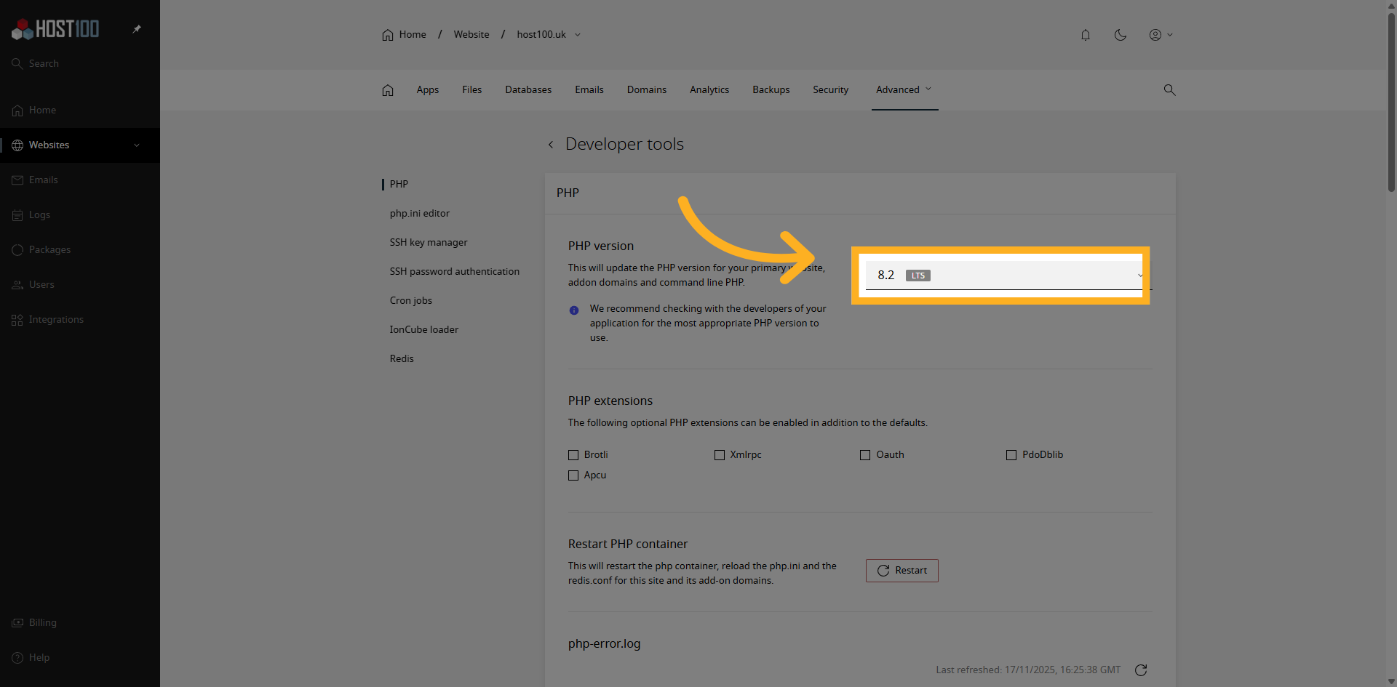Image resolution: width=1397 pixels, height=687 pixels.
Task: Click the Billing icon in sidebar
Action: [17, 623]
